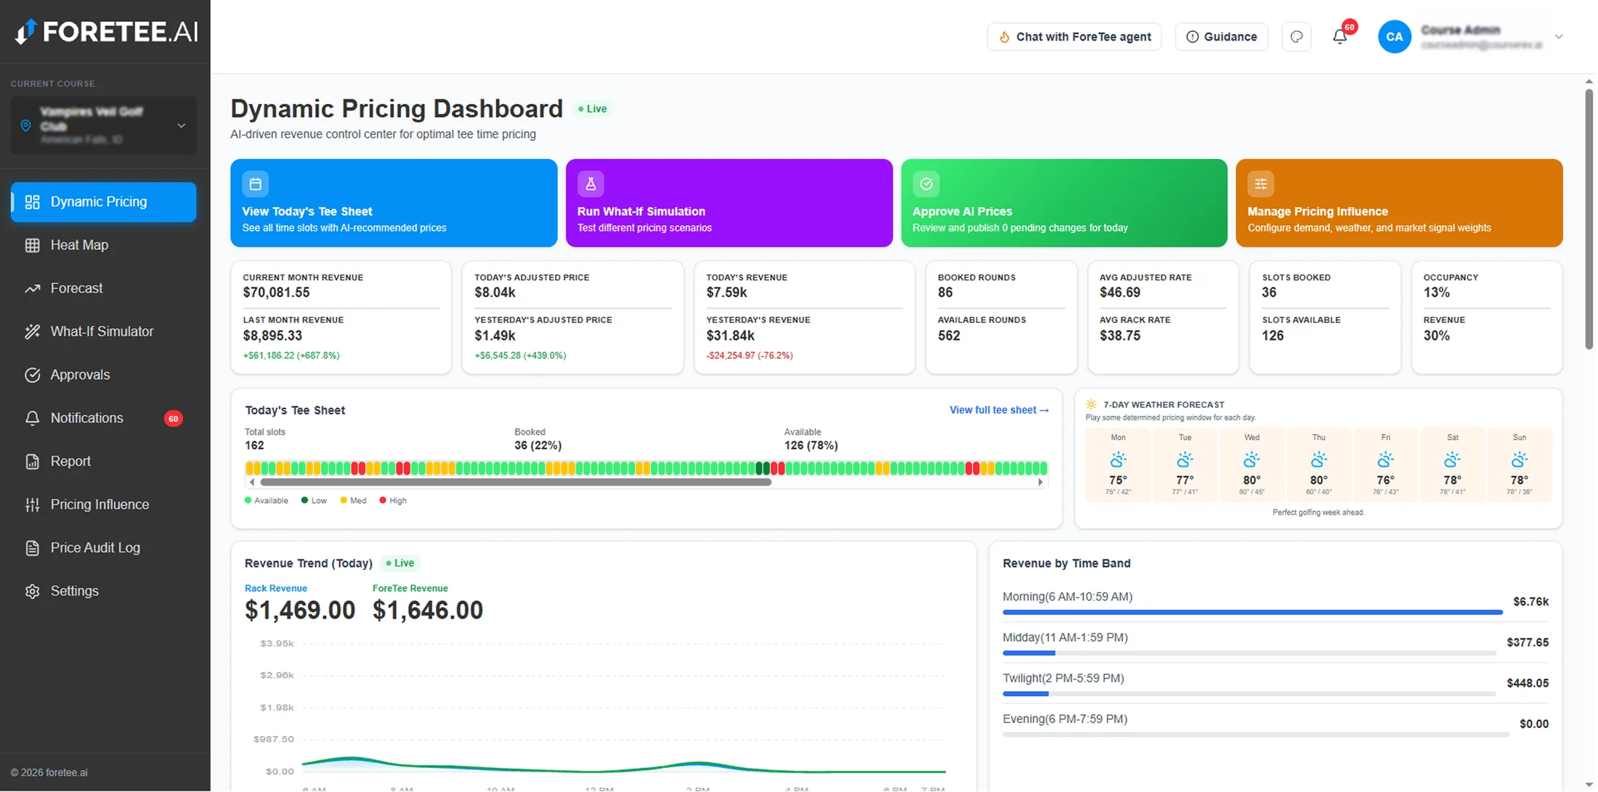The width and height of the screenshot is (1598, 792).
Task: Click Approve AI Prices card
Action: [1064, 203]
